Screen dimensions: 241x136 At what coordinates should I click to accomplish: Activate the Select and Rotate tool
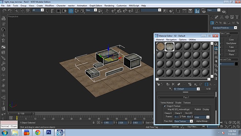coord(77,11)
